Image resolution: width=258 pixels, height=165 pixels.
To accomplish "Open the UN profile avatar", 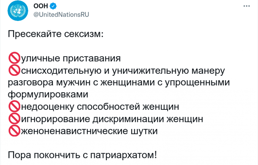I will 18,11.
